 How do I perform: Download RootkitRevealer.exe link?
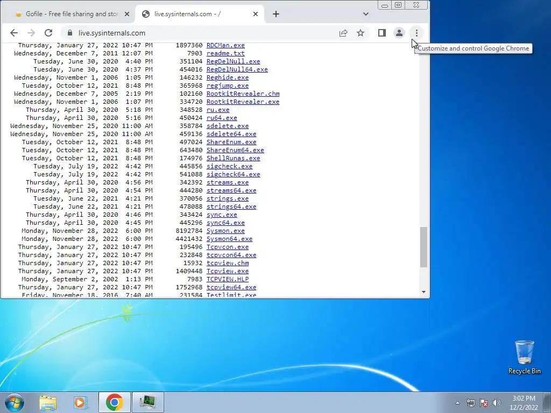(243, 102)
